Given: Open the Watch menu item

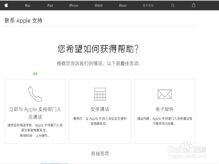Looking at the screenshot, I should click(99, 5).
